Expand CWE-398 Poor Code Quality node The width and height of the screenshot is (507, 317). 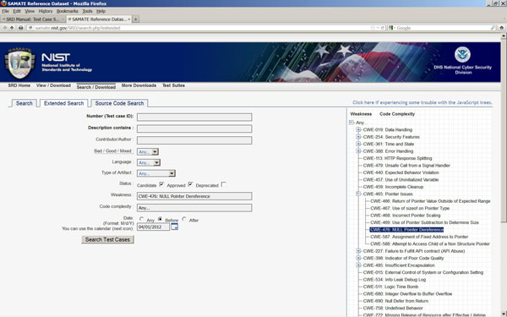coord(358,258)
